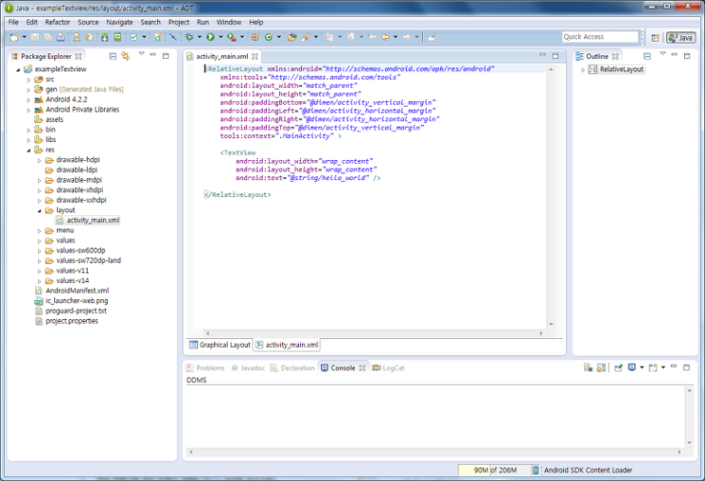Select activity_main.xml in the tree
This screenshot has width=705, height=481.
coord(88,220)
